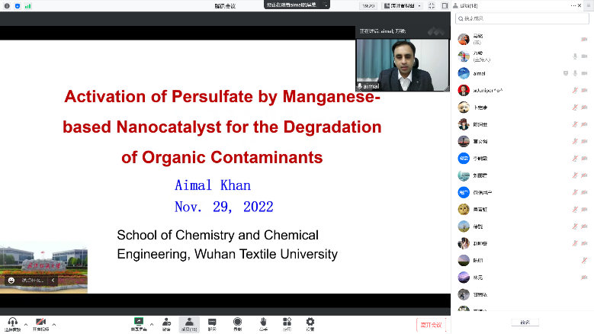Toggle the microphone icon on aimal's row
The width and height of the screenshot is (594, 334).
coord(575,73)
